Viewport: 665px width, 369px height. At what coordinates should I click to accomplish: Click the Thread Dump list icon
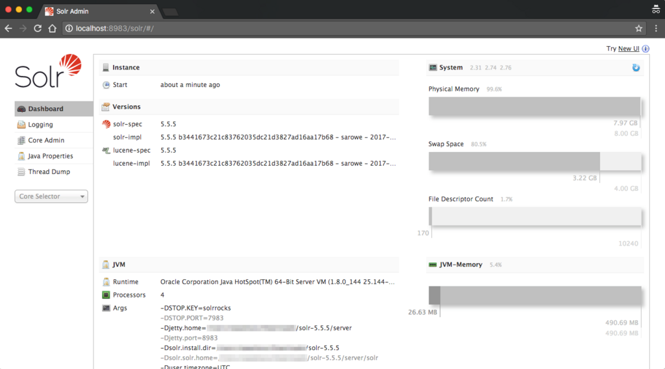[x=21, y=172]
